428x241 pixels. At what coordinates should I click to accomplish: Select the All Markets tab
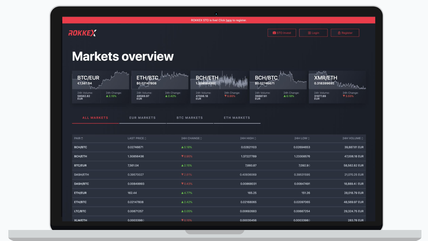point(95,118)
